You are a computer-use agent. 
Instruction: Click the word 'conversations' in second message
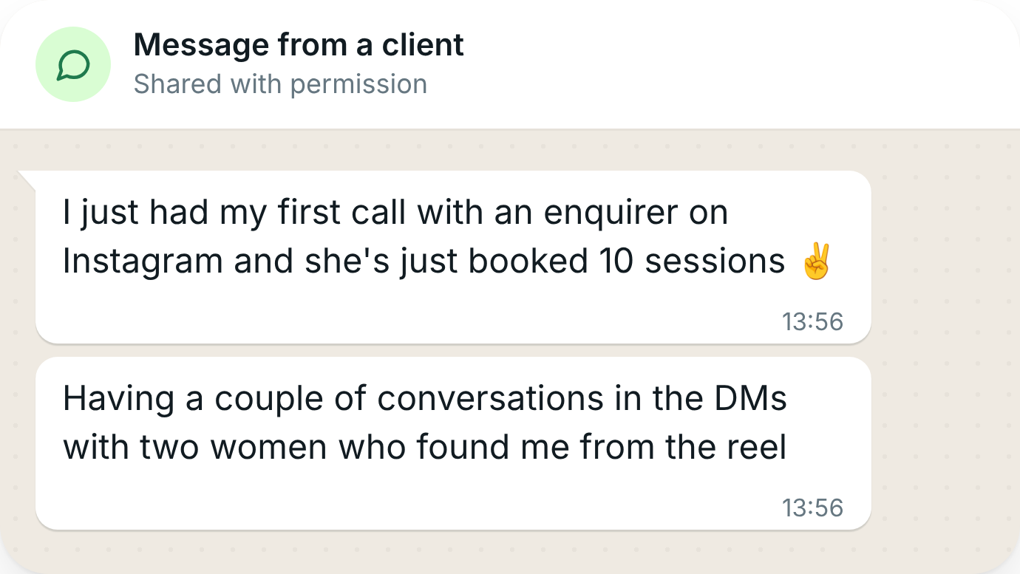(491, 399)
